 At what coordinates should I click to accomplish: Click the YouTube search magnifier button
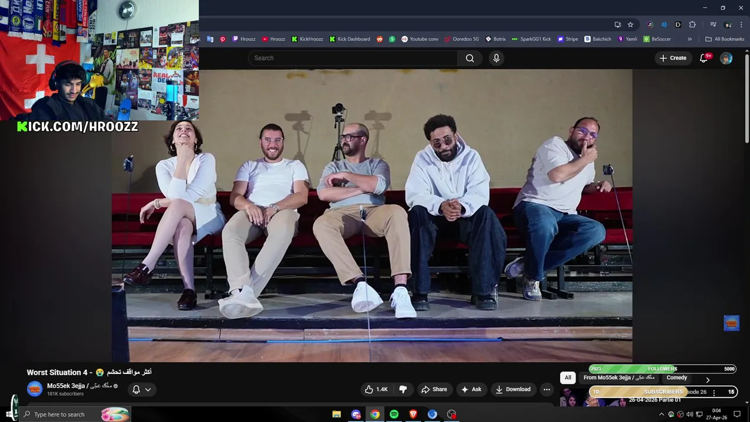click(x=470, y=58)
